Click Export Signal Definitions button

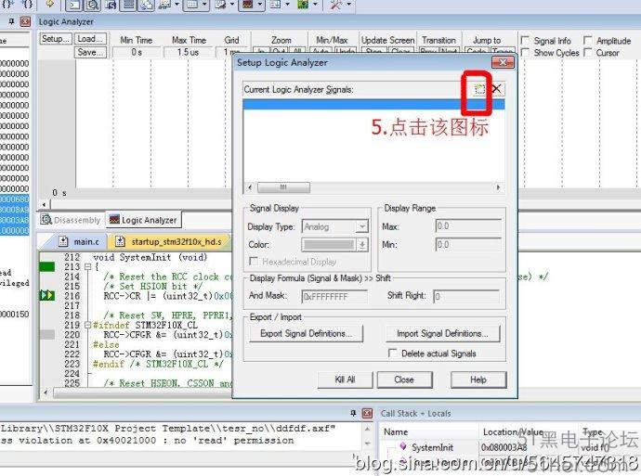point(306,333)
